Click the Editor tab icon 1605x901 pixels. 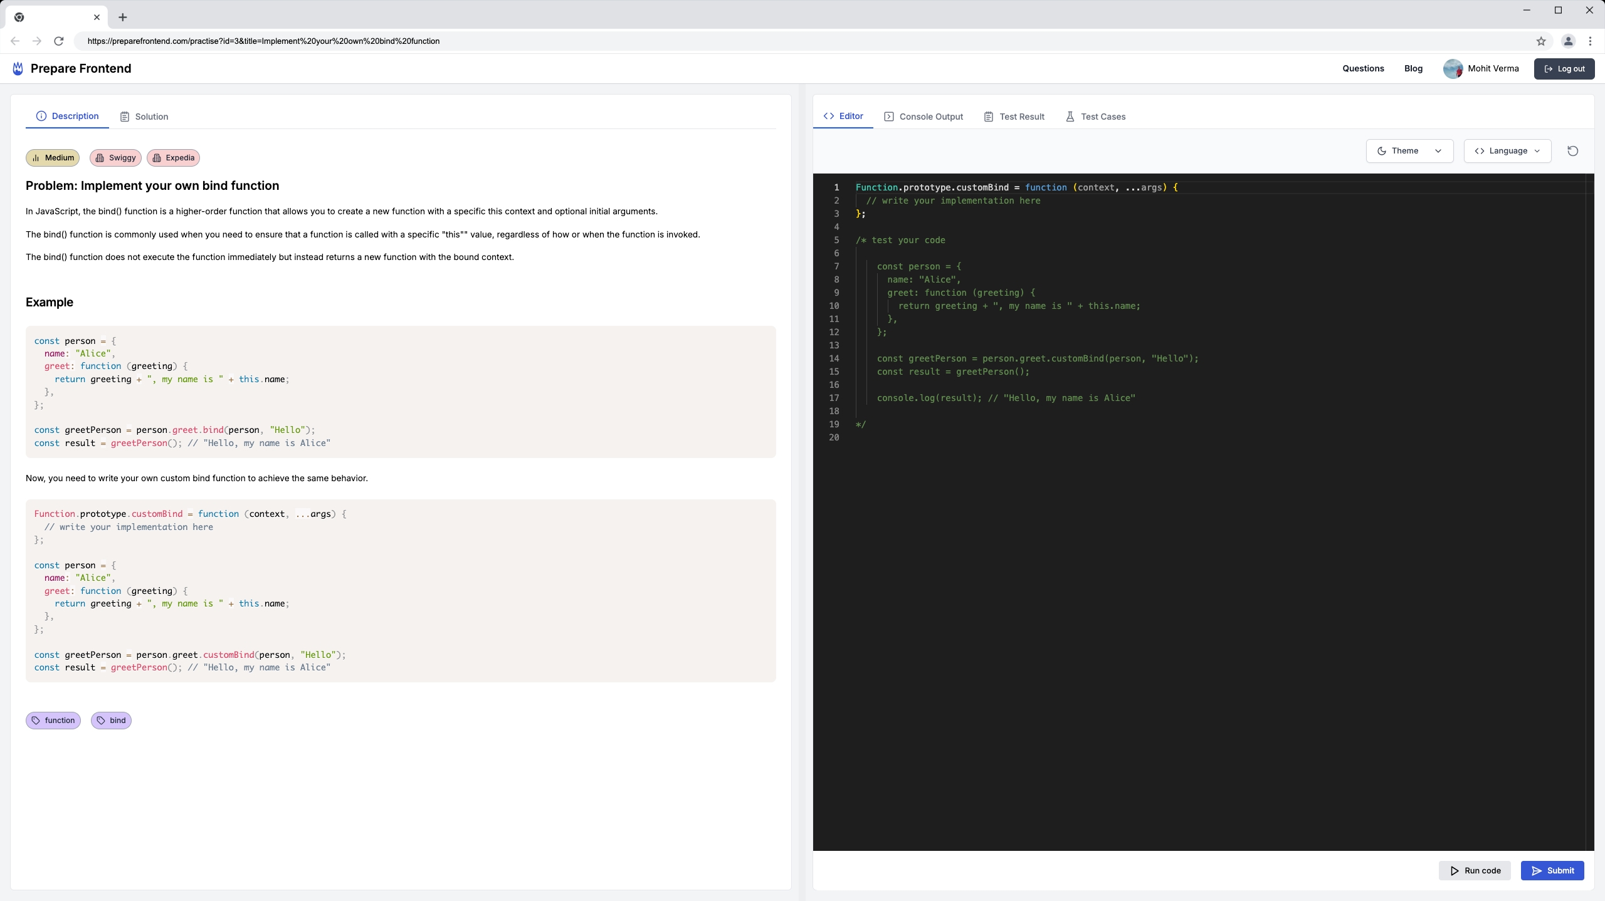tap(830, 116)
